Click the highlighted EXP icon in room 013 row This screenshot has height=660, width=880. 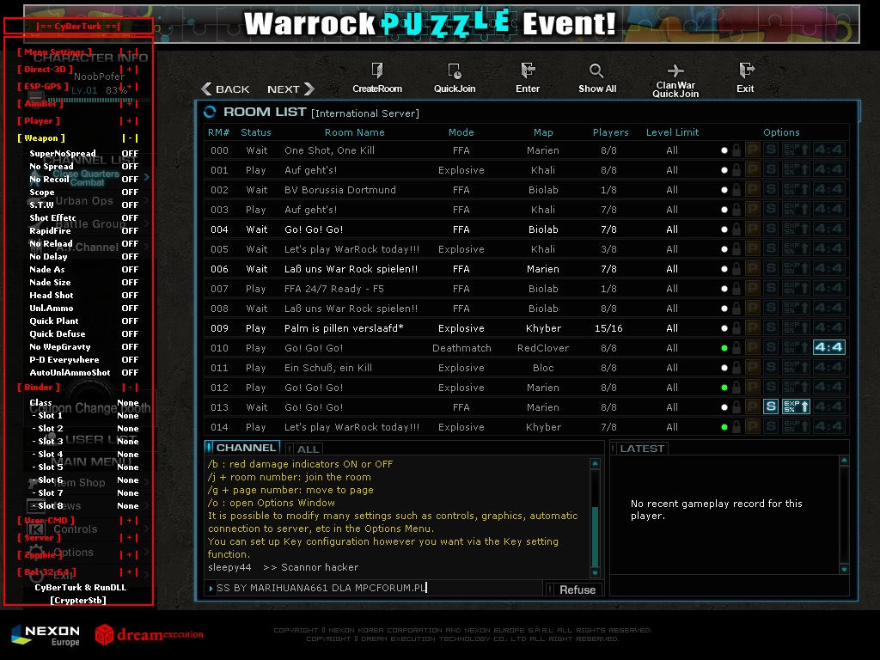pyautogui.click(x=796, y=406)
